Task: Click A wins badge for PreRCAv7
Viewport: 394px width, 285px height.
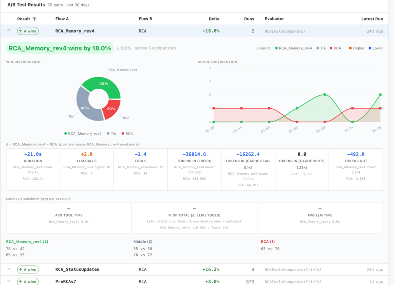Action: pyautogui.click(x=28, y=282)
